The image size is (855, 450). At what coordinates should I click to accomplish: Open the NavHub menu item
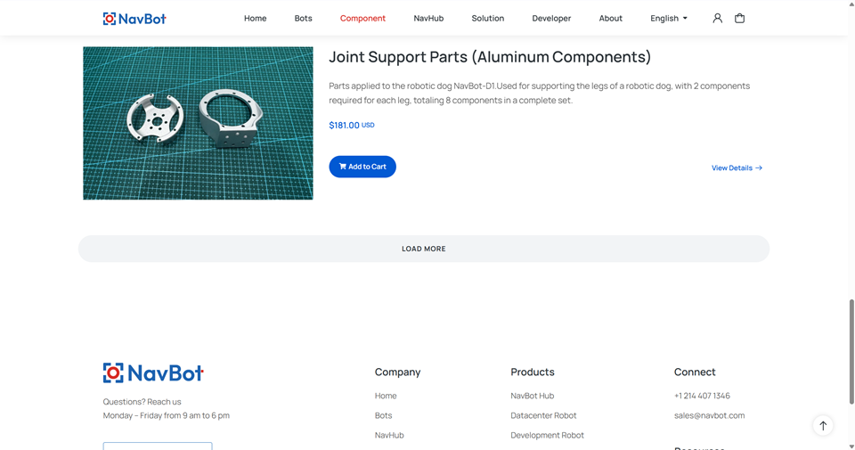[428, 18]
